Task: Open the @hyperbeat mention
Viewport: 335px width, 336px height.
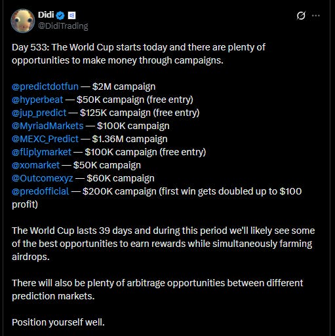Action: tap(37, 100)
